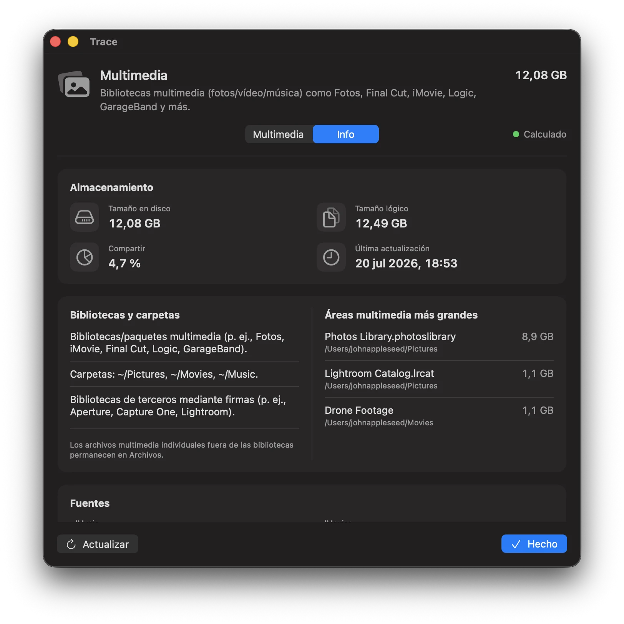
Task: Click the Bibliotecas y carpetas heading
Action: (x=125, y=315)
